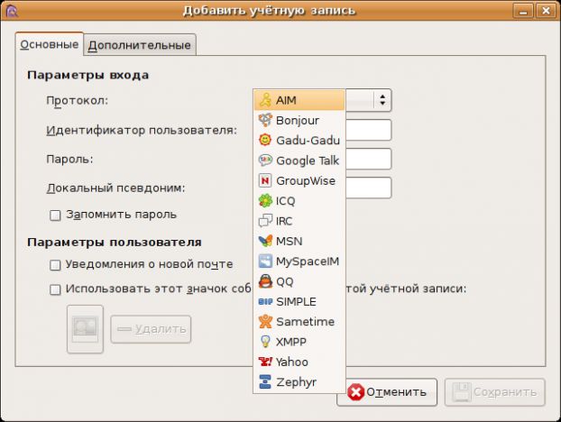Image resolution: width=561 pixels, height=422 pixels.
Task: Click the Google Talk bubble icon
Action: pos(265,161)
